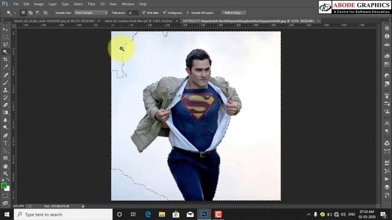
Task: Open the Histogram panel icon
Action: pyautogui.click(x=386, y=45)
